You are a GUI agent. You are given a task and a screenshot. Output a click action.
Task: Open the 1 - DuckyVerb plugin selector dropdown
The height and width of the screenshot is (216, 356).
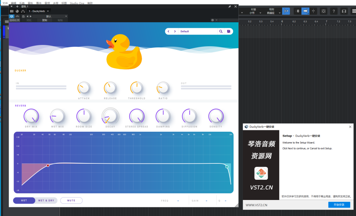point(38,11)
